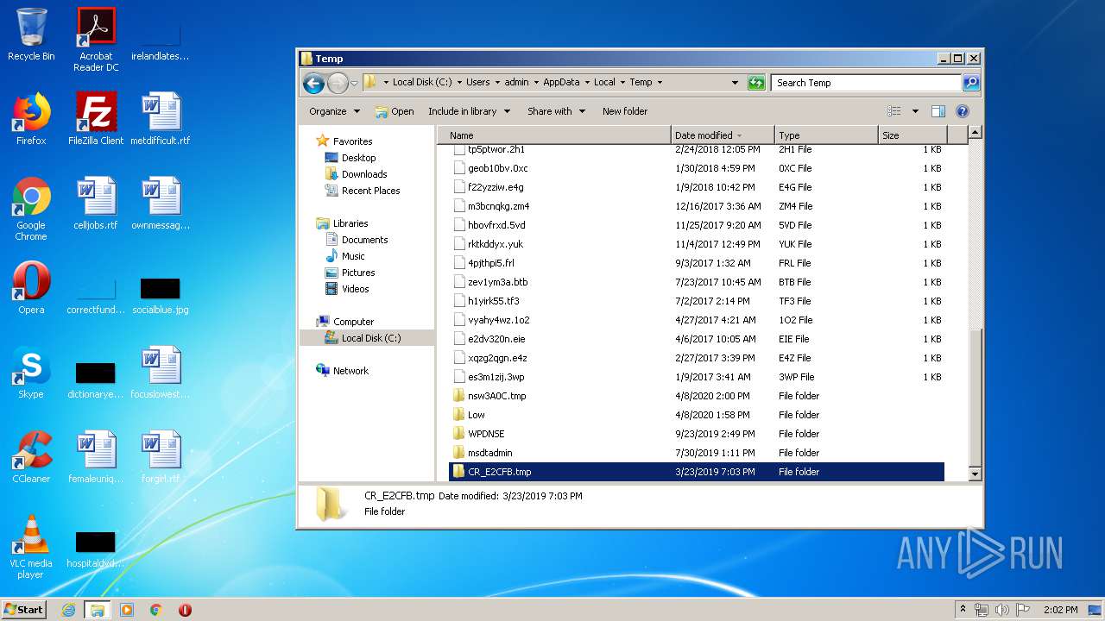Click the Search Temp input field
The height and width of the screenshot is (621, 1105).
[x=866, y=83]
